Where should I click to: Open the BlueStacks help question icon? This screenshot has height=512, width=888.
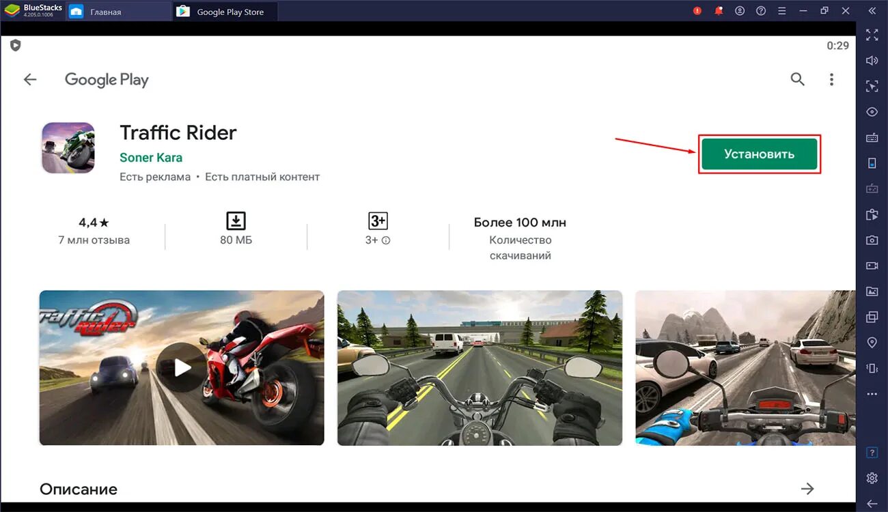click(761, 11)
